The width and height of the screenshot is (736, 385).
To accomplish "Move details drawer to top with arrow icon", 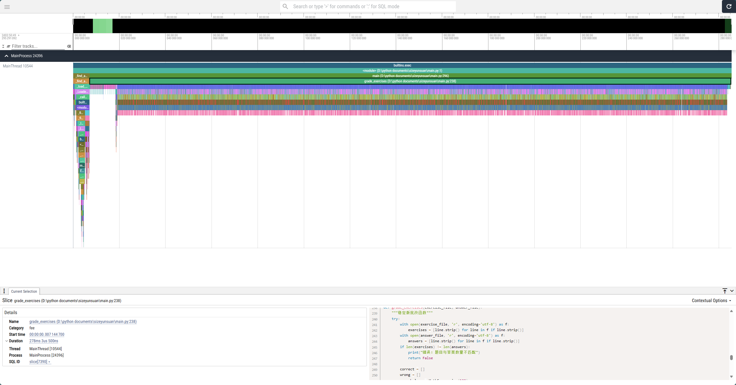I will point(725,291).
